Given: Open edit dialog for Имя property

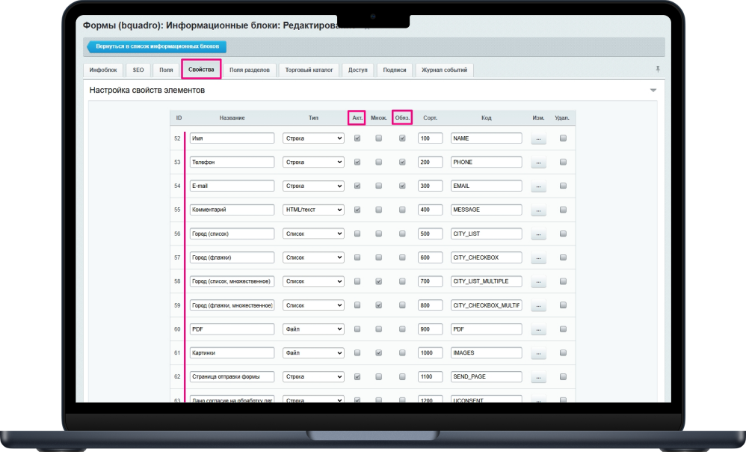Looking at the screenshot, I should pyautogui.click(x=538, y=138).
